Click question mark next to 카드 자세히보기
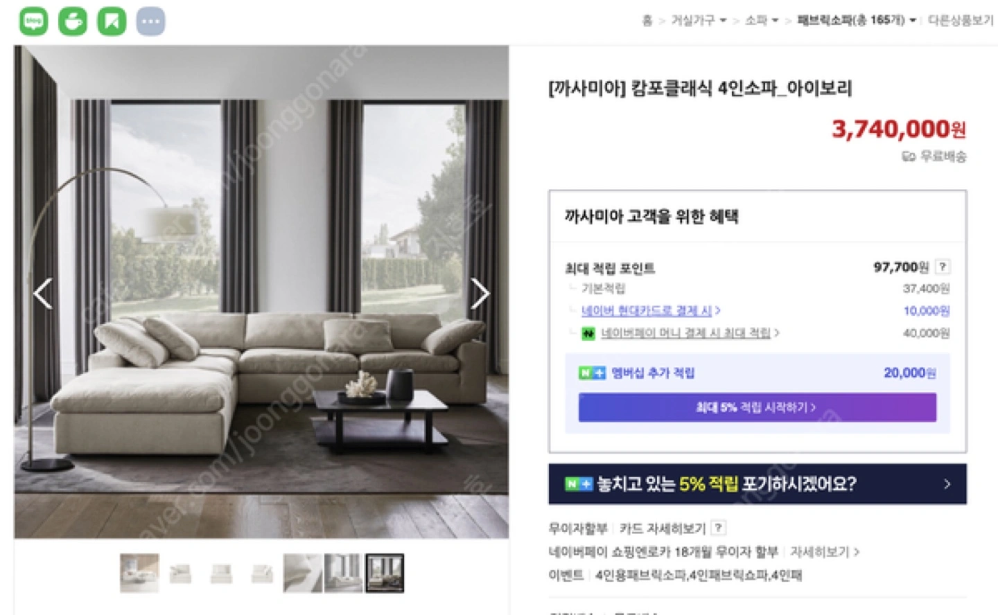The height and width of the screenshot is (615, 998). tap(719, 528)
